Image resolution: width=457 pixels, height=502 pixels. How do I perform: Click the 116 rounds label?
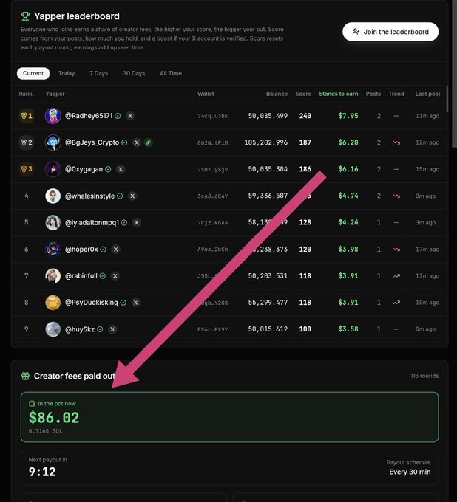pos(424,376)
